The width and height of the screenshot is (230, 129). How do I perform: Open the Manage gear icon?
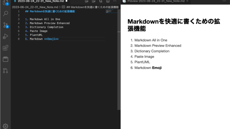[5, 126]
